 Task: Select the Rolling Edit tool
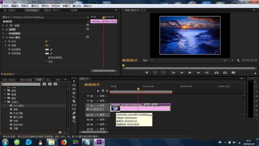point(74,93)
